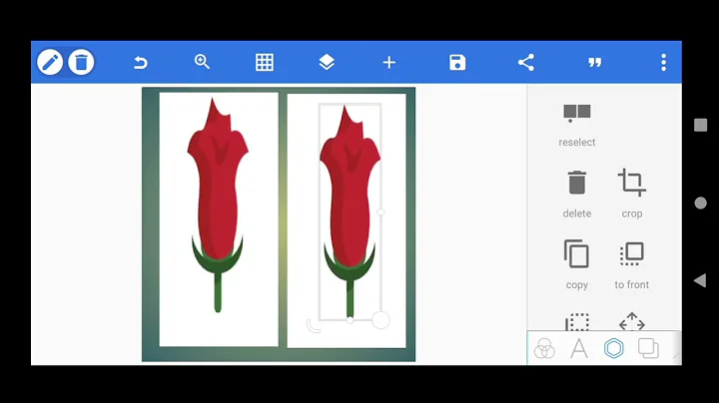
Task: Delete the selected flower element
Action: [577, 184]
